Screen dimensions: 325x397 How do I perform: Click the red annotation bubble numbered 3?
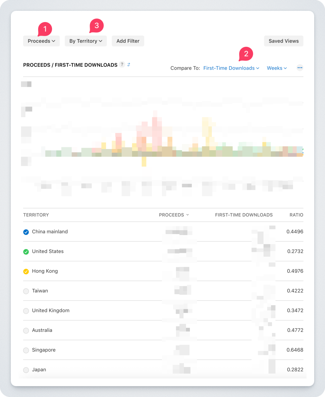coord(97,26)
